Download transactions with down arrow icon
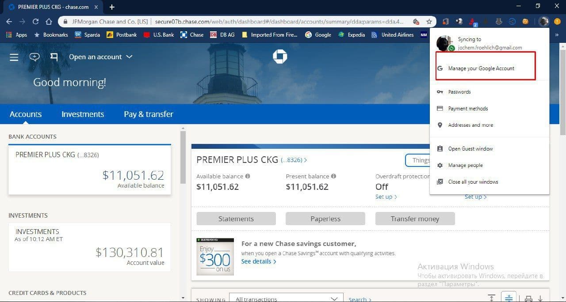This screenshot has height=302, width=566. [x=540, y=298]
